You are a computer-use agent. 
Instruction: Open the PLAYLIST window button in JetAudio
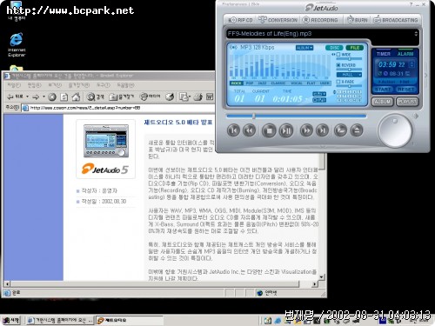point(407,102)
